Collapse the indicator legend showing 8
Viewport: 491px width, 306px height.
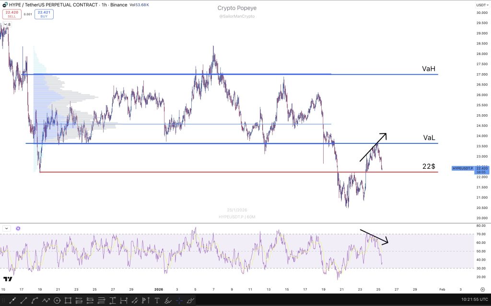pyautogui.click(x=6, y=24)
